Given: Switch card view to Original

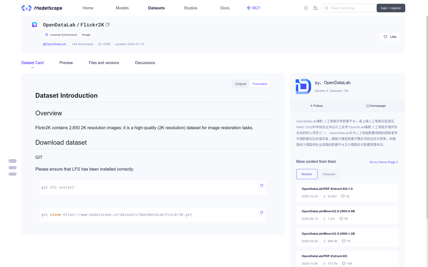Looking at the screenshot, I should (x=241, y=84).
